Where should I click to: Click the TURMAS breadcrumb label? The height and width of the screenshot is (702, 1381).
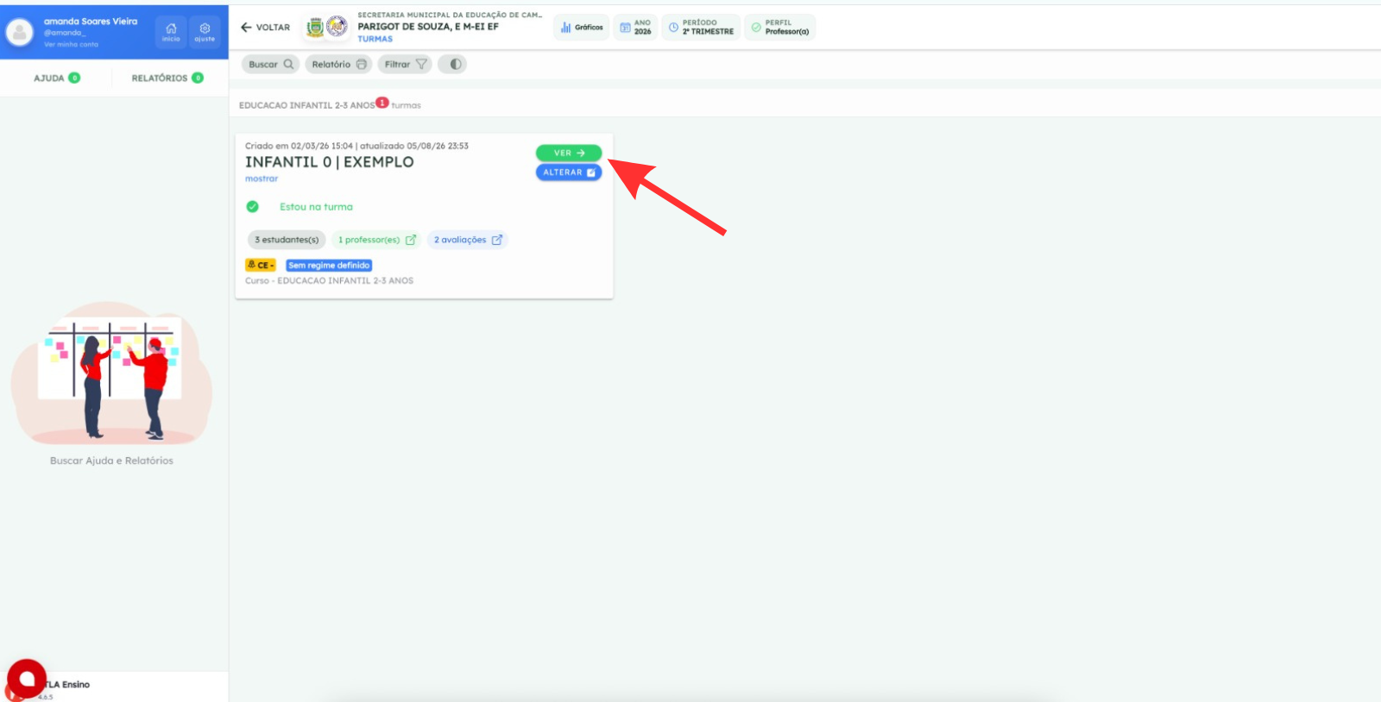[x=375, y=39]
